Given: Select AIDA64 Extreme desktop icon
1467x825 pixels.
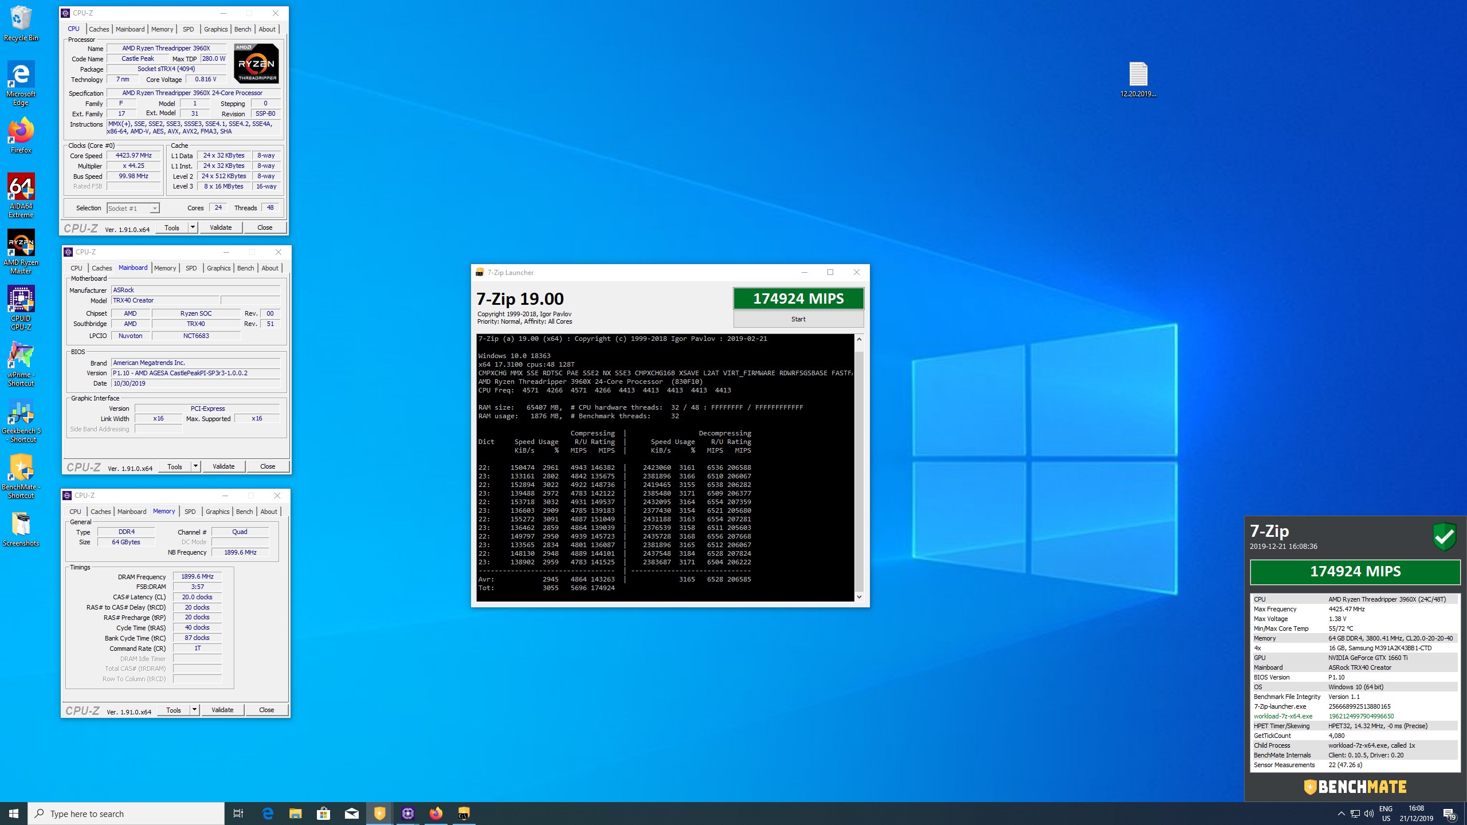Looking at the screenshot, I should pyautogui.click(x=21, y=195).
